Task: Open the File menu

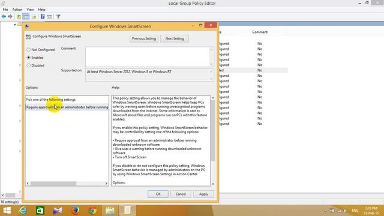Action: pyautogui.click(x=5, y=10)
